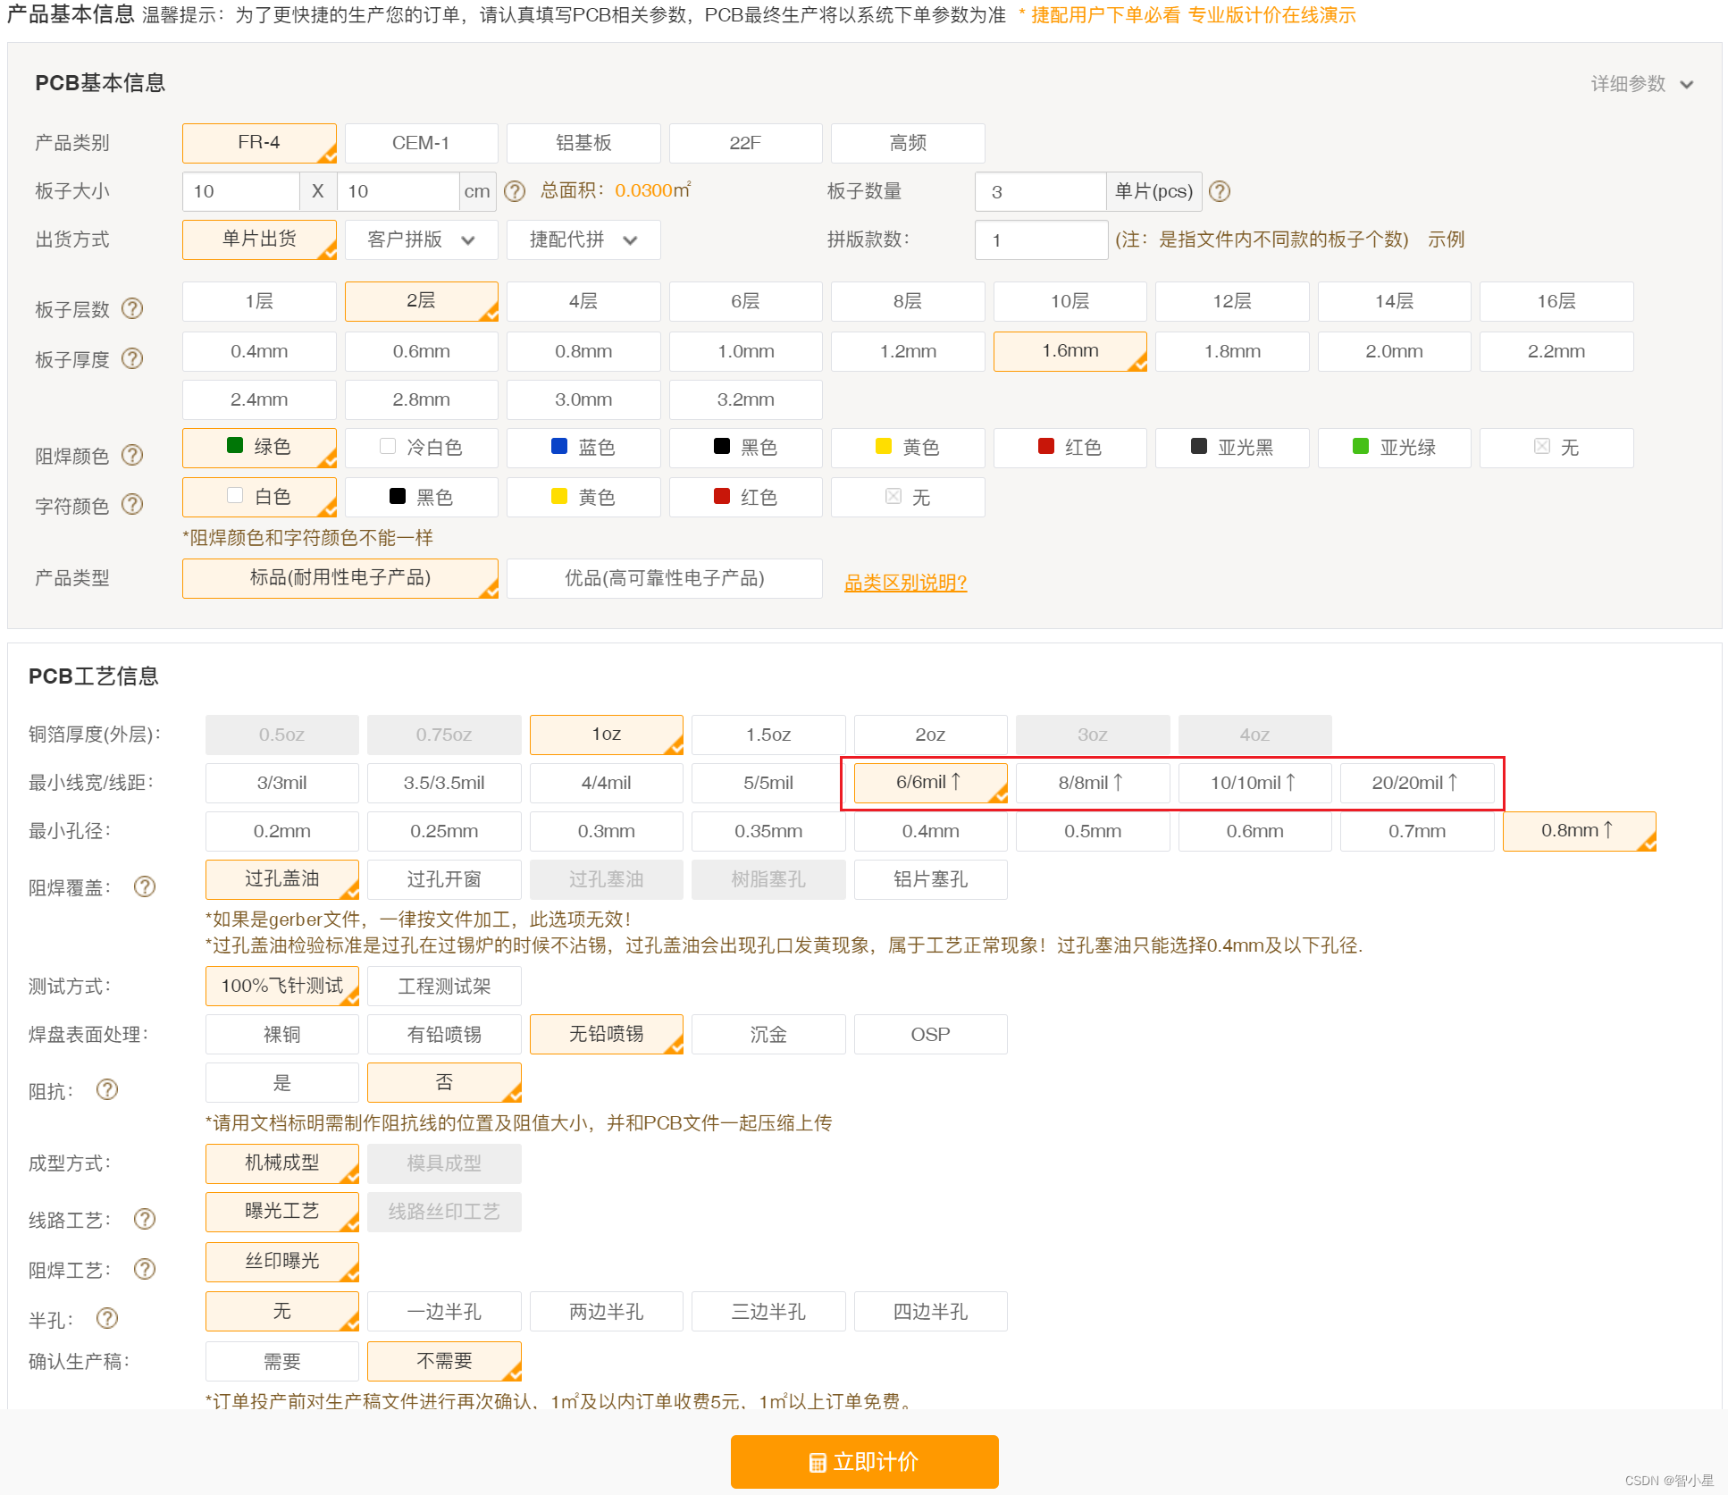Click the 立即计价 button
The height and width of the screenshot is (1495, 1728).
point(864,1462)
